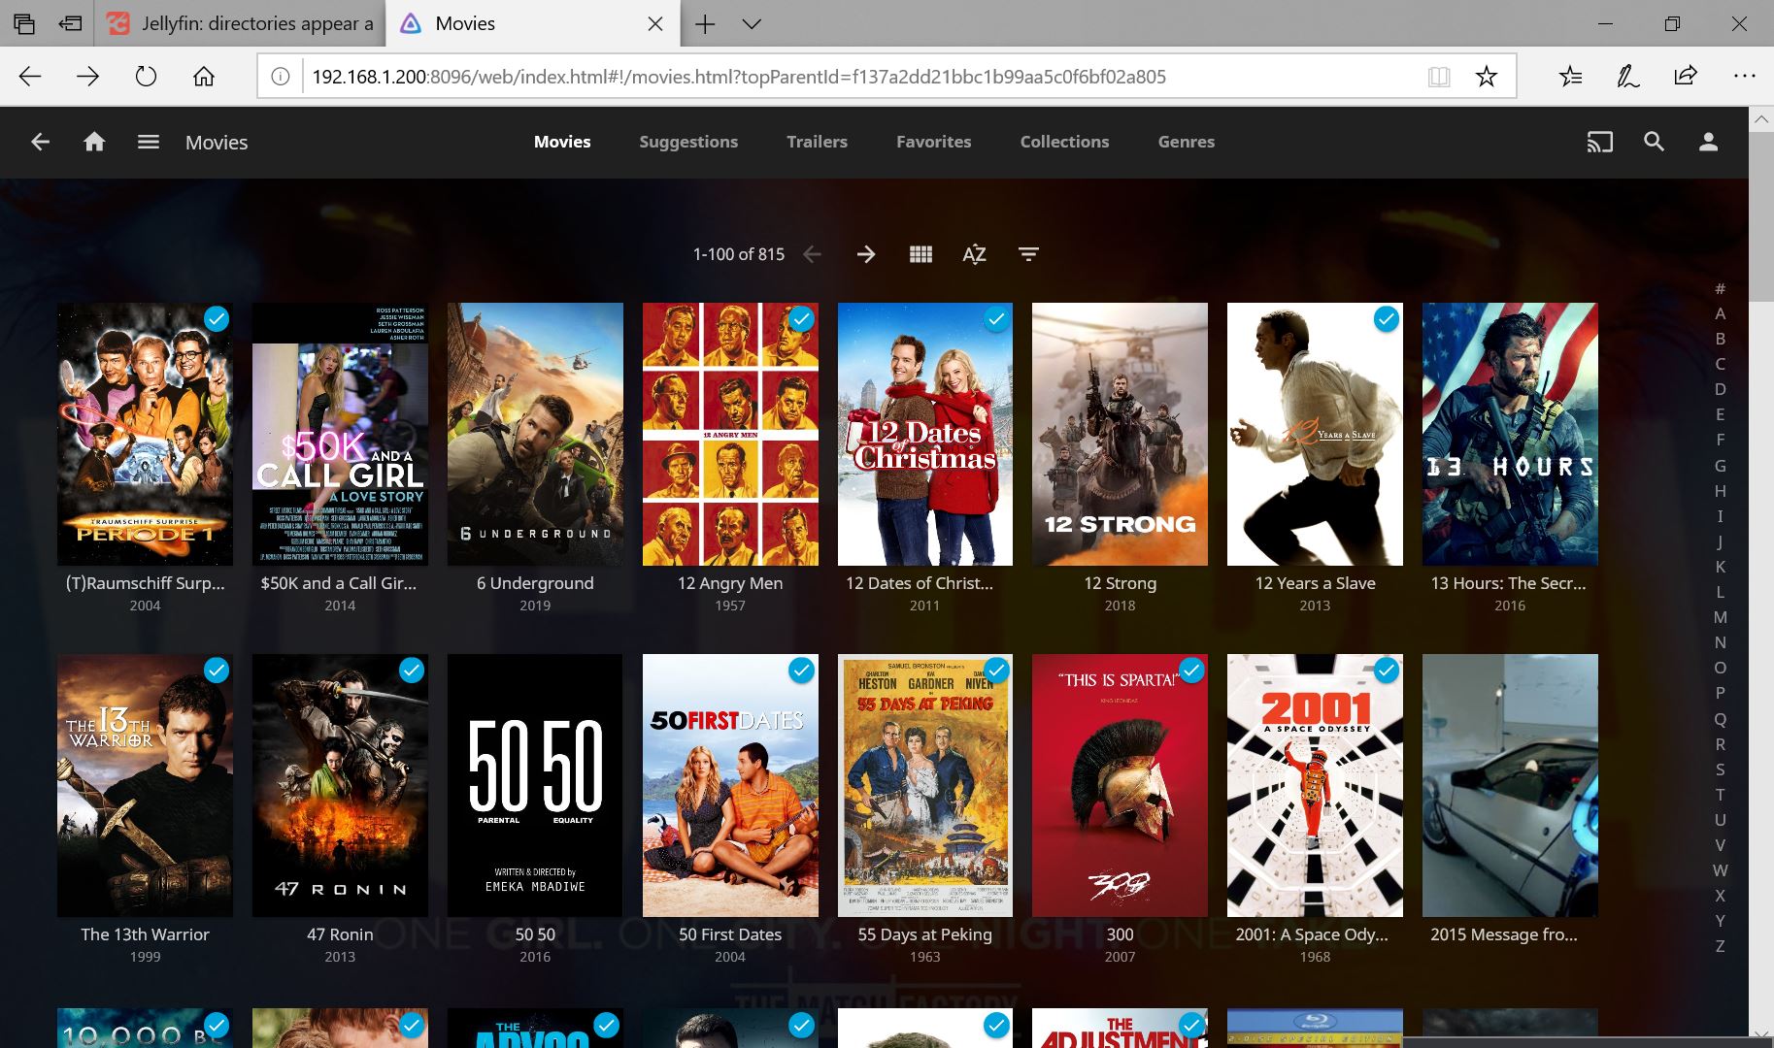Image resolution: width=1774 pixels, height=1048 pixels.
Task: Jump to letter S in alphabet picker
Action: (x=1720, y=770)
